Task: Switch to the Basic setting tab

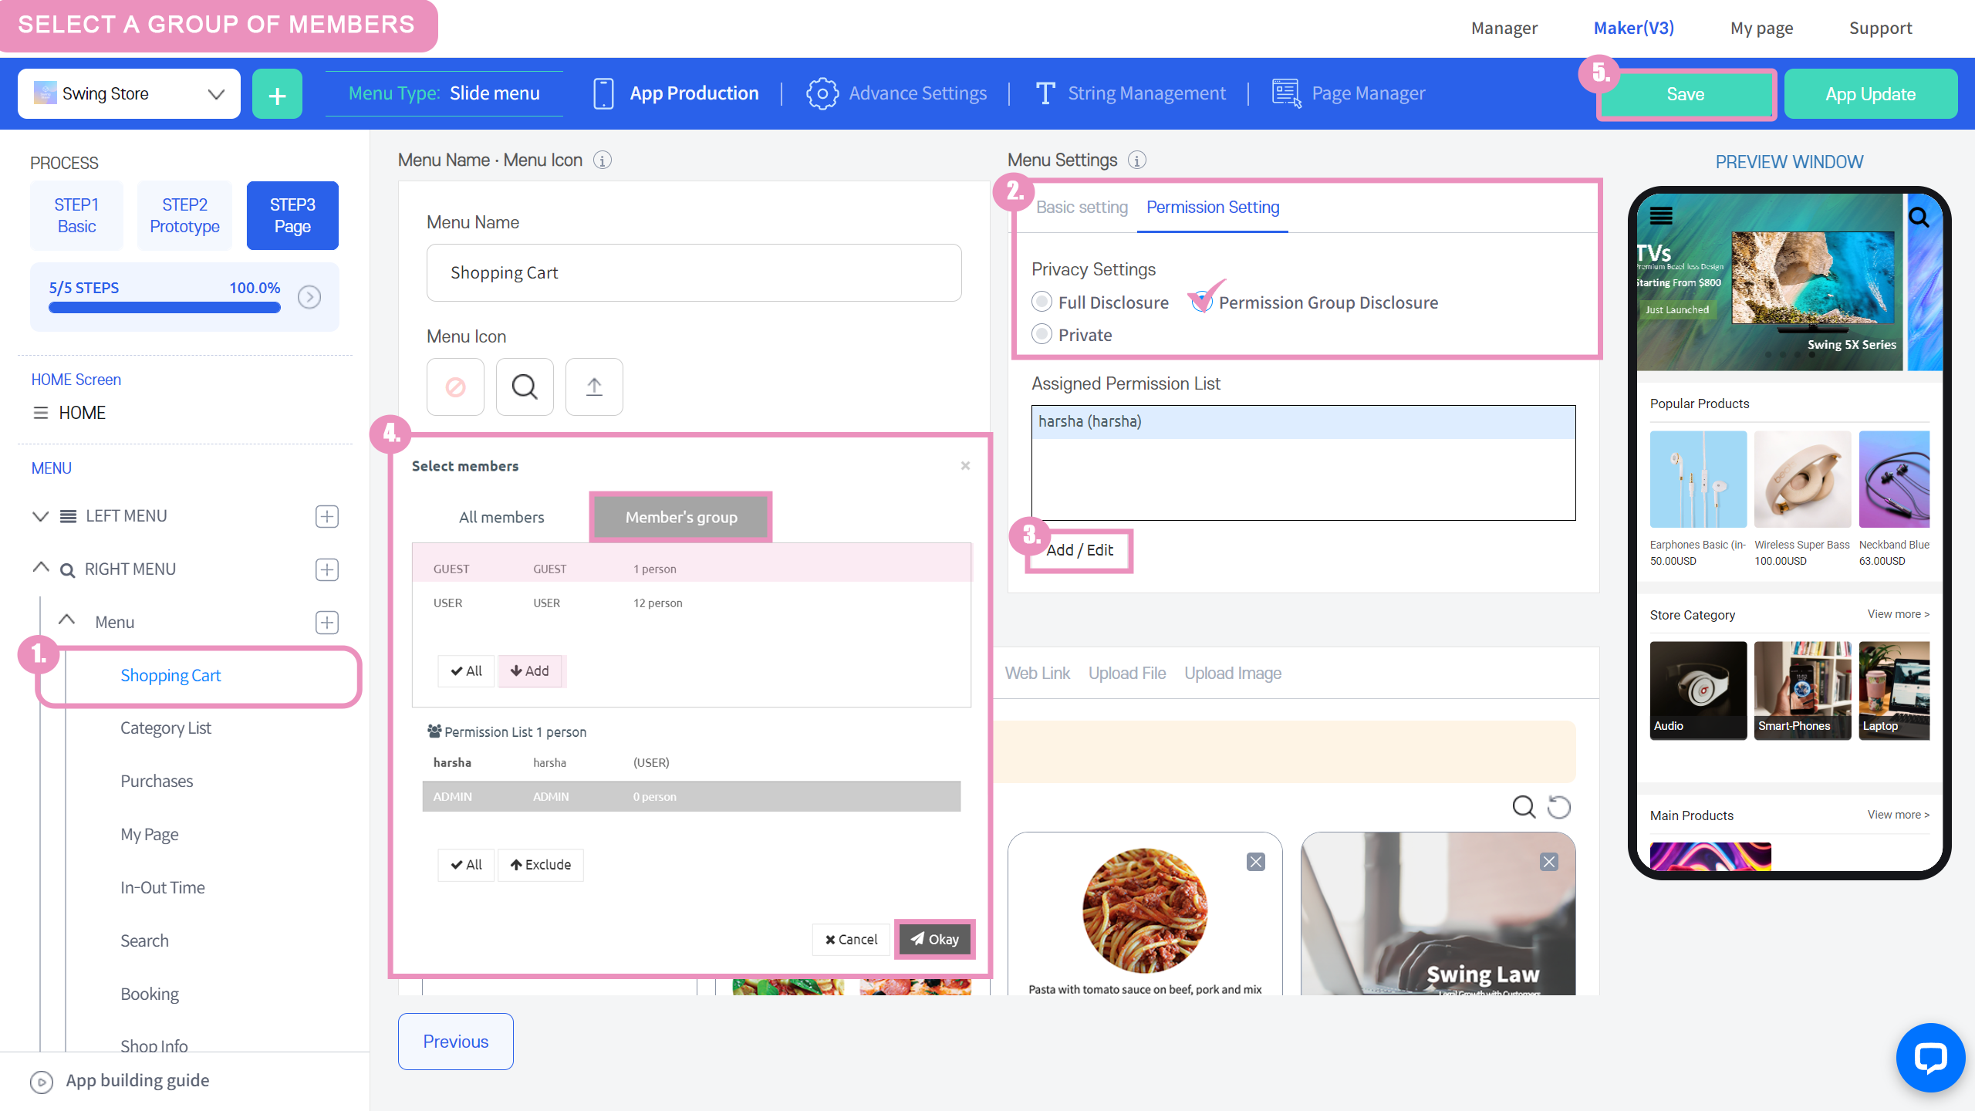Action: pos(1082,207)
